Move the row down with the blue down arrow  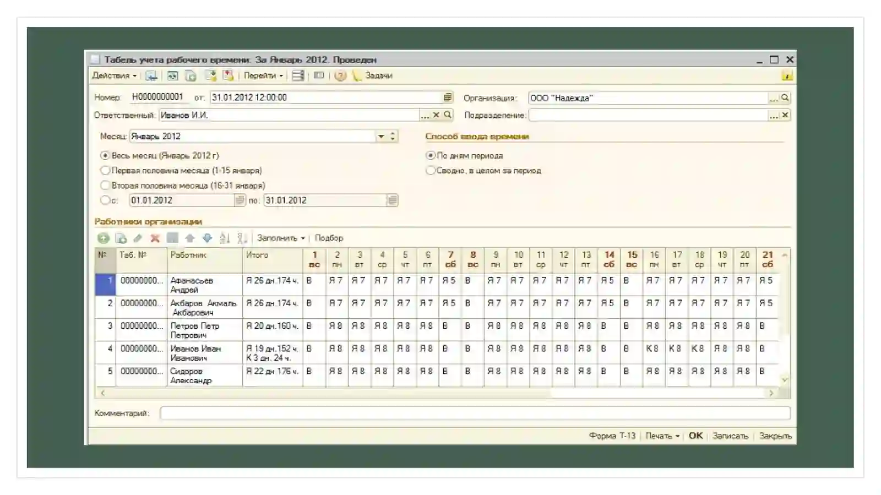(x=207, y=238)
